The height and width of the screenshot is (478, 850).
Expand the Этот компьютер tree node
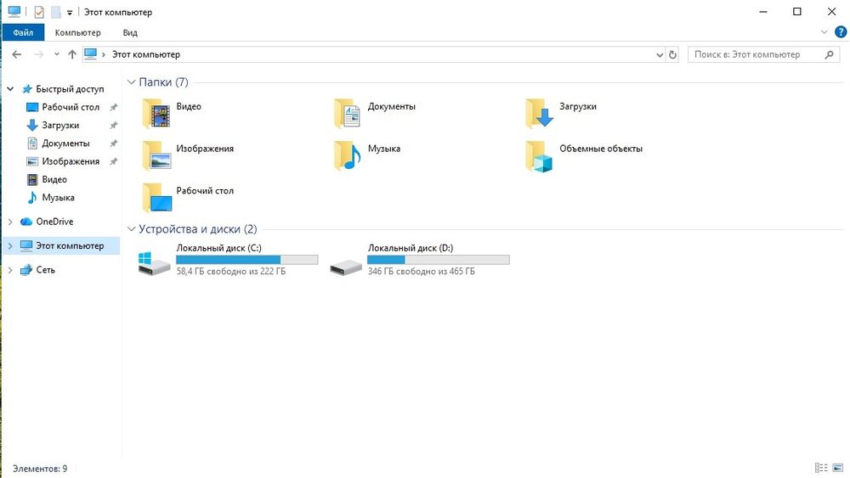(x=10, y=245)
